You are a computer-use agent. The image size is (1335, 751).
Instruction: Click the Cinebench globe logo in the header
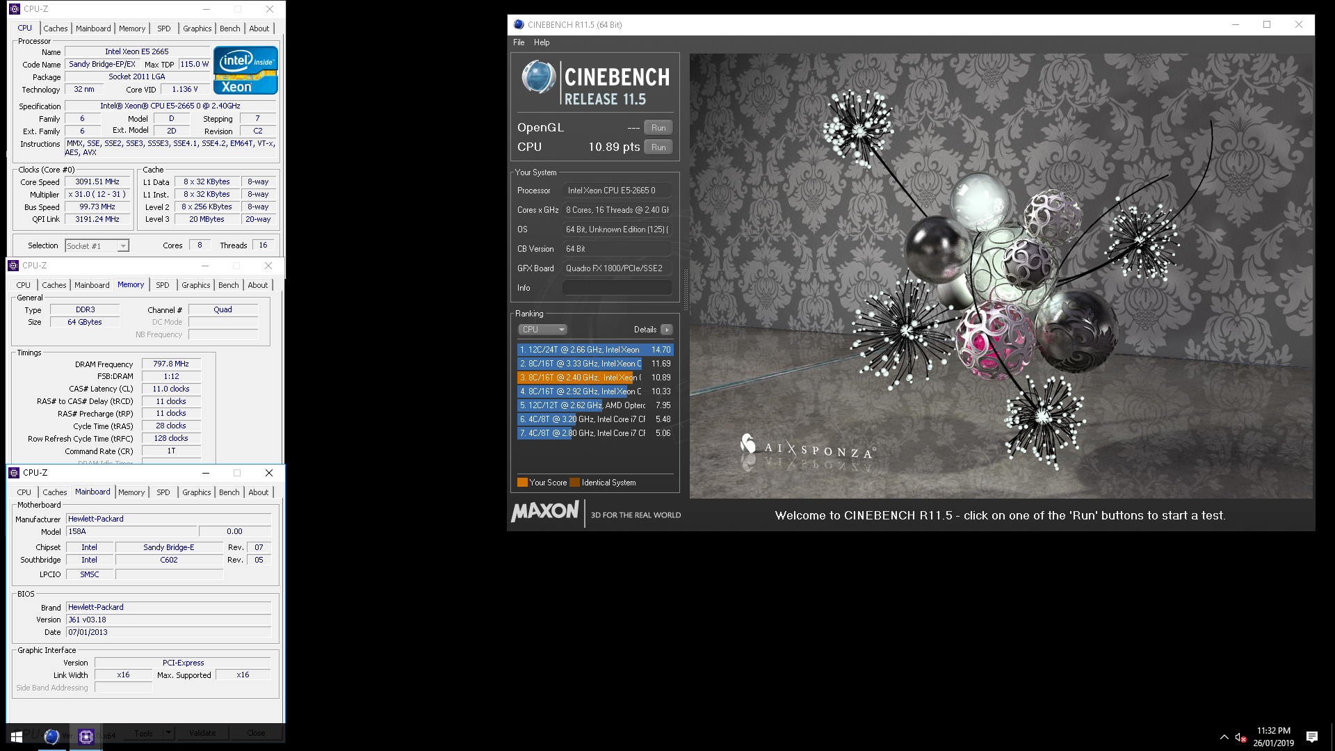(539, 78)
